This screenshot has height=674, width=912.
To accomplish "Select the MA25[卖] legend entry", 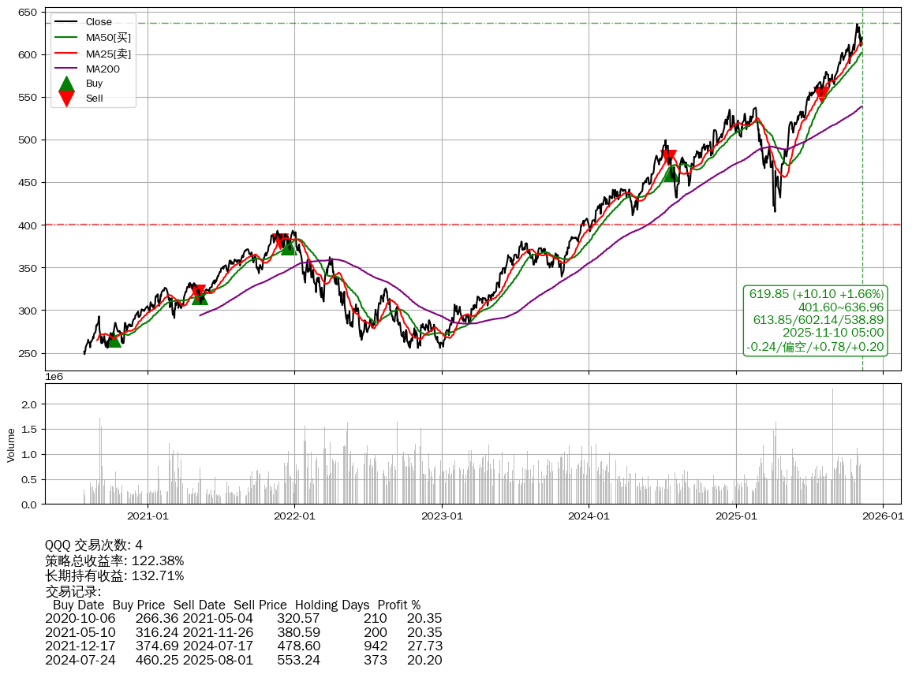I will pyautogui.click(x=108, y=54).
